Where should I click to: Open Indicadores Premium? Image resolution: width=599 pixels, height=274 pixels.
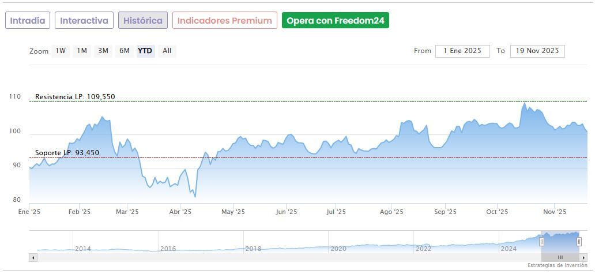[224, 21]
